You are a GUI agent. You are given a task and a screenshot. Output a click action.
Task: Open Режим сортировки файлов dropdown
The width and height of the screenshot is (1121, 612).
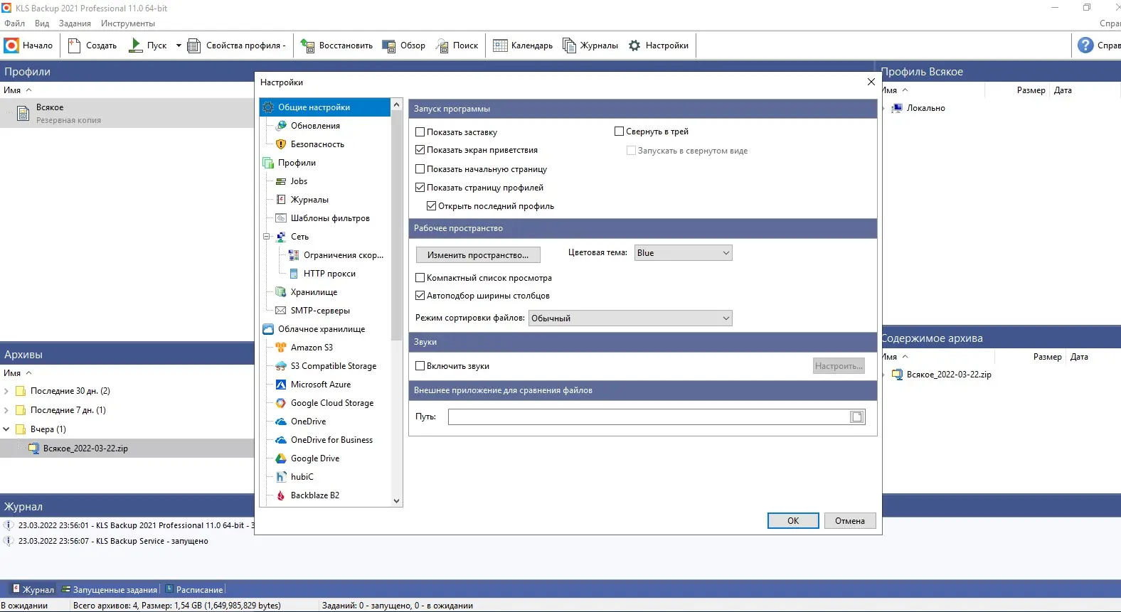pos(630,318)
